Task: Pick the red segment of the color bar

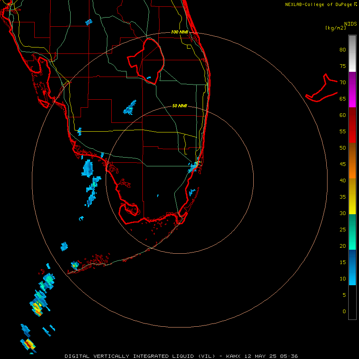Action: tap(352, 125)
